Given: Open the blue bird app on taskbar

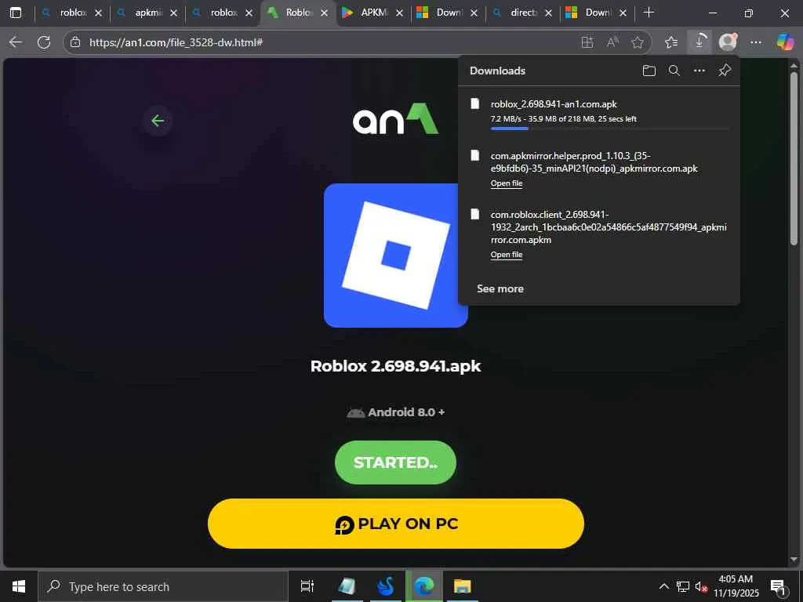Looking at the screenshot, I should pyautogui.click(x=386, y=586).
